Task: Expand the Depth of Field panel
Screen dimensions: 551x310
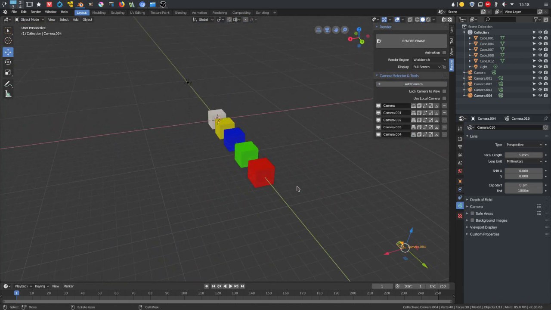Action: pyautogui.click(x=481, y=200)
